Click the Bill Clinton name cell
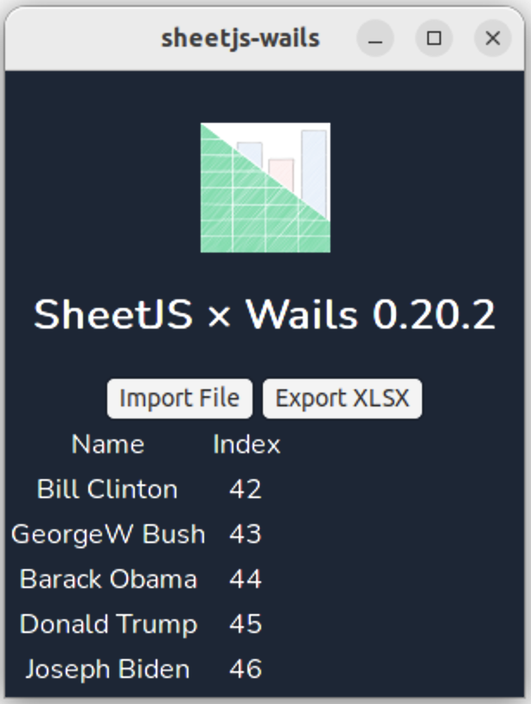531x704 pixels. [x=107, y=490]
